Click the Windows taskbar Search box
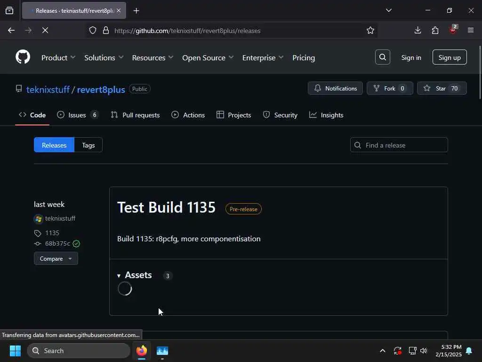Viewport: 482px width, 362px height. pos(79,351)
